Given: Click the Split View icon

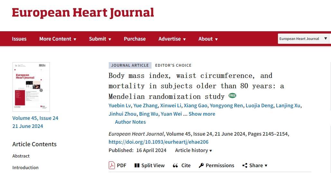Looking at the screenshot, I should (x=137, y=165).
